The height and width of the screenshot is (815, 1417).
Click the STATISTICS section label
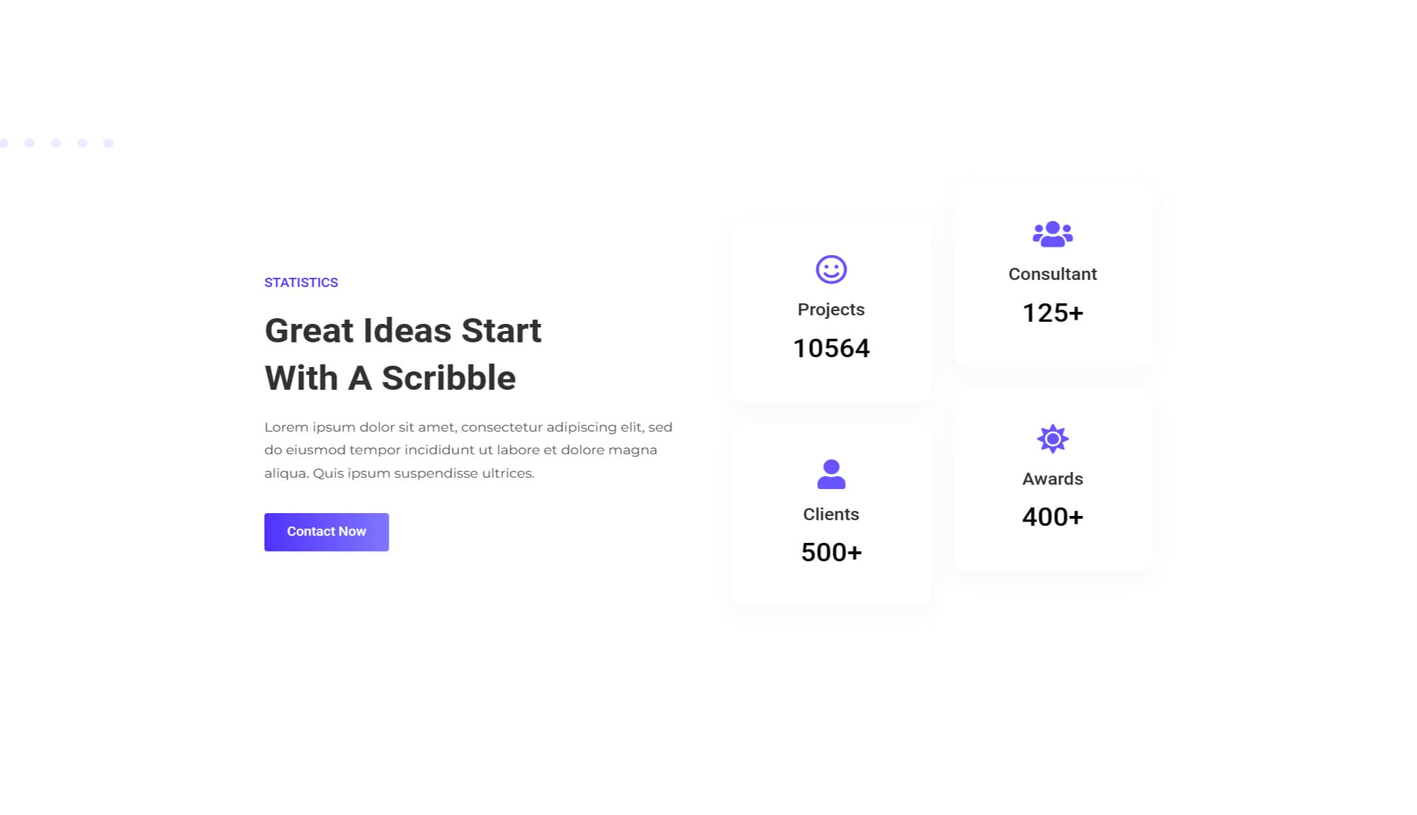tap(300, 282)
